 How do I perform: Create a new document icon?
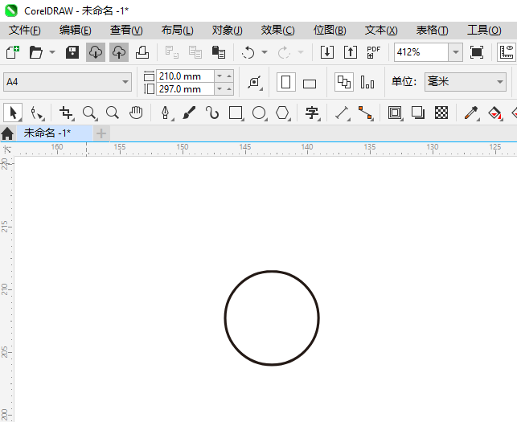pos(13,52)
